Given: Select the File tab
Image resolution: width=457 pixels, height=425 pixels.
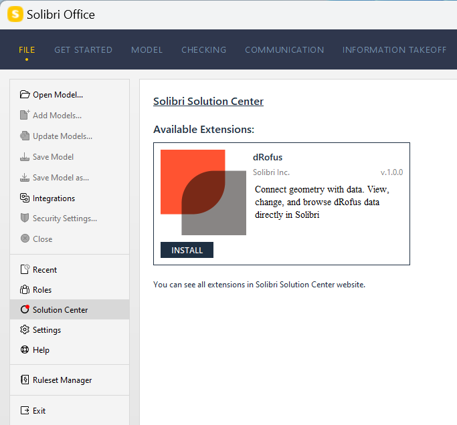Looking at the screenshot, I should (27, 50).
